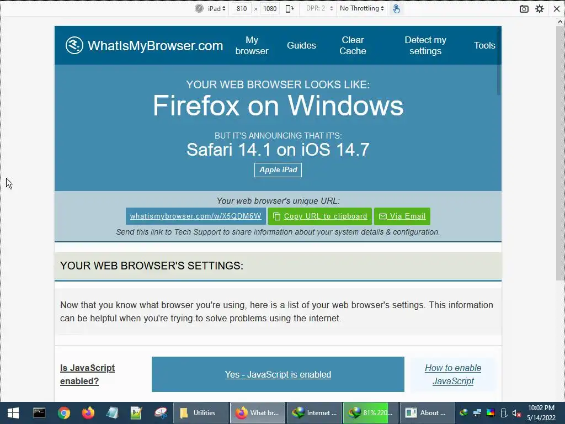Click the viewport height field 1080
This screenshot has width=565, height=424.
coord(269,9)
